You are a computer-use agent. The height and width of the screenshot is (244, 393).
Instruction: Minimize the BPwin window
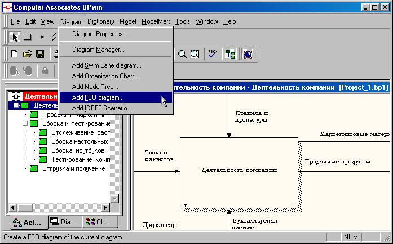pos(366,7)
